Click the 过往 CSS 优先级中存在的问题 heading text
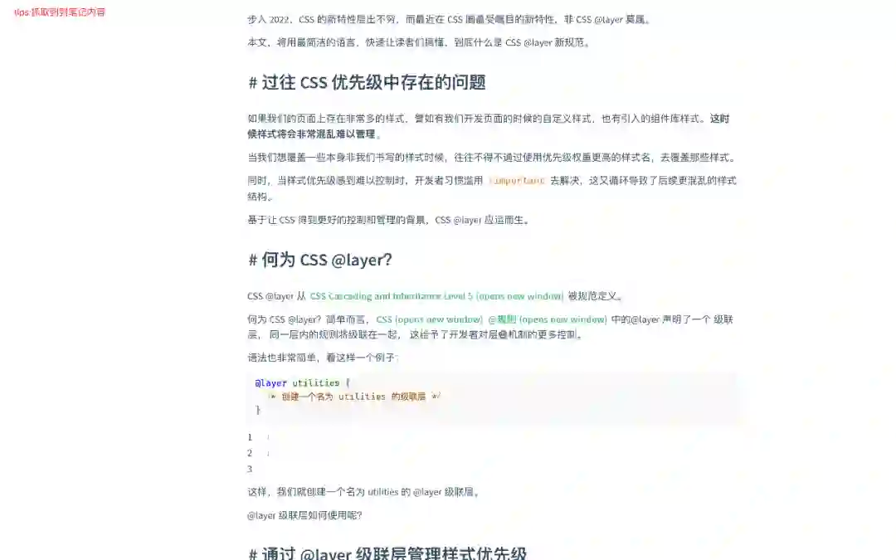The image size is (896, 560). coord(373,83)
